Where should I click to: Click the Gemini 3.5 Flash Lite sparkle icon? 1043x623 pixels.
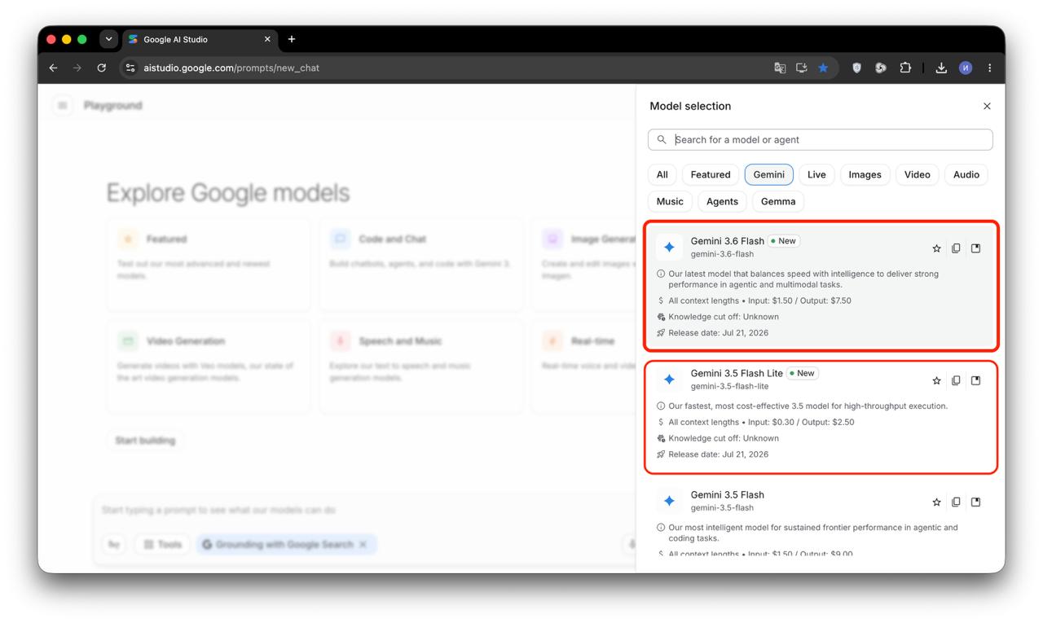pyautogui.click(x=669, y=380)
